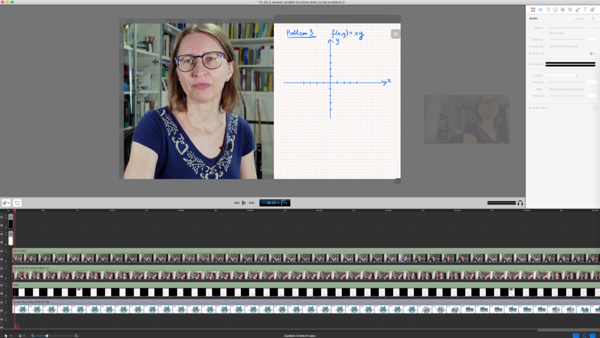This screenshot has height=338, width=600.
Task: Check the Mute Audio checkbox
Action: [x=547, y=33]
